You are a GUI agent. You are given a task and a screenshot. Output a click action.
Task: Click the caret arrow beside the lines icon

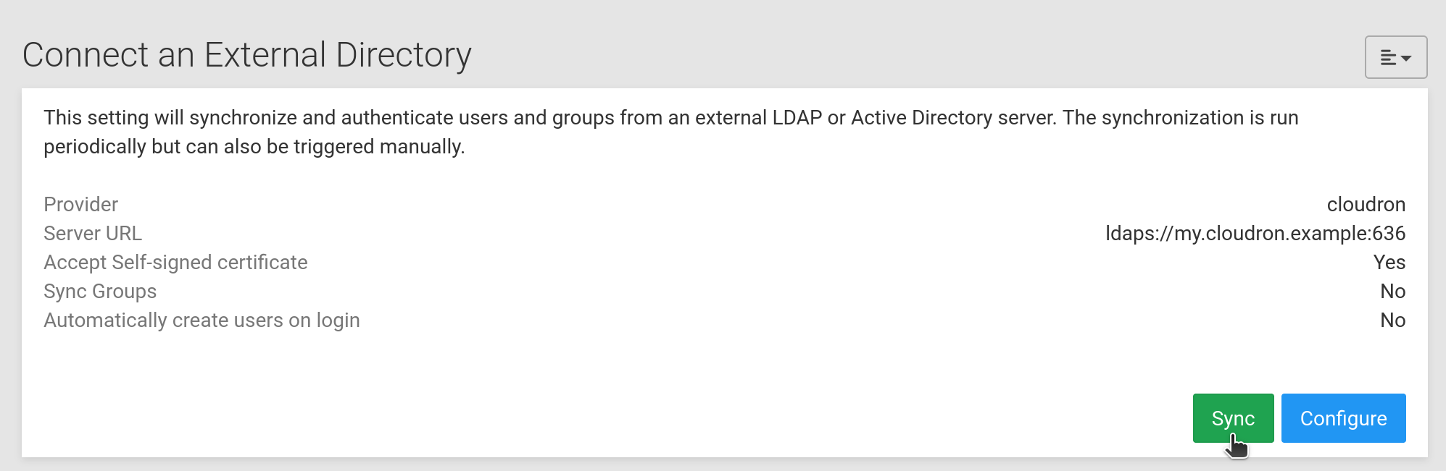1406,58
